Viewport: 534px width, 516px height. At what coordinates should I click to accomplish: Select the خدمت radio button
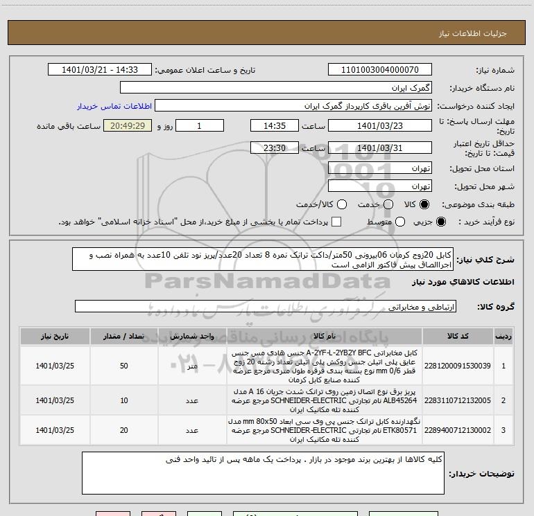point(388,204)
